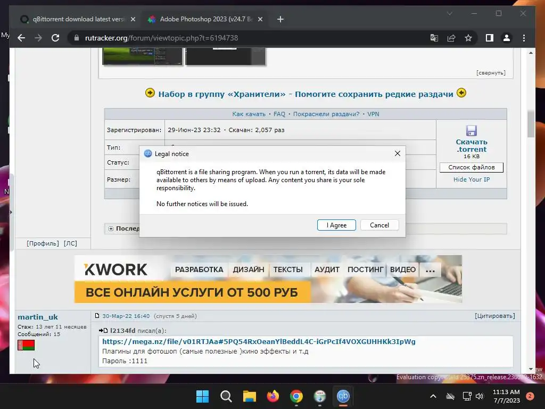Select the Adobe Photoshop 2023 tab
The height and width of the screenshot is (409, 545).
[205, 19]
